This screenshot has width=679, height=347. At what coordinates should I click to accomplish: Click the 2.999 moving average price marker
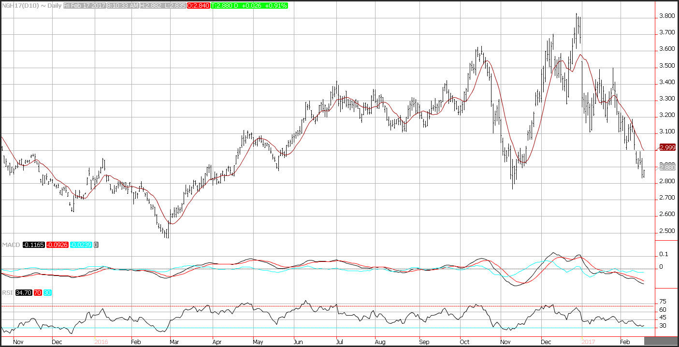(666, 147)
